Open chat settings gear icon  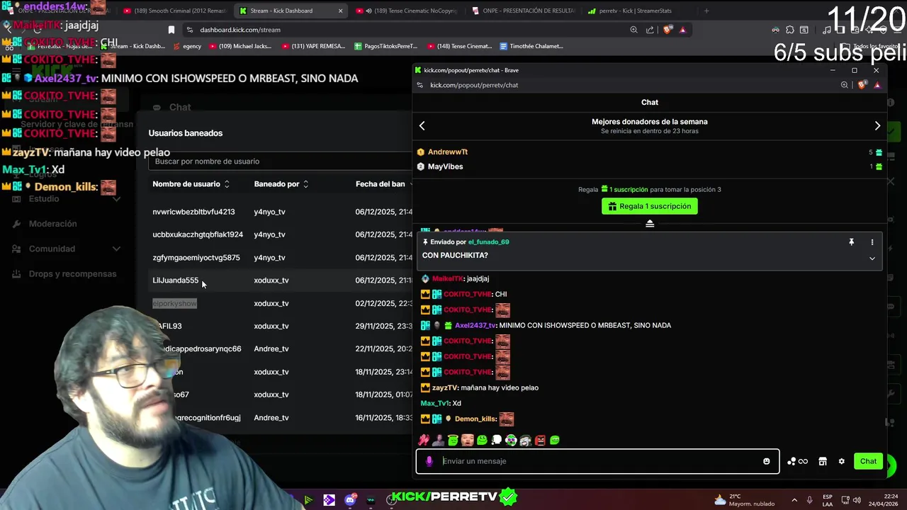point(842,461)
